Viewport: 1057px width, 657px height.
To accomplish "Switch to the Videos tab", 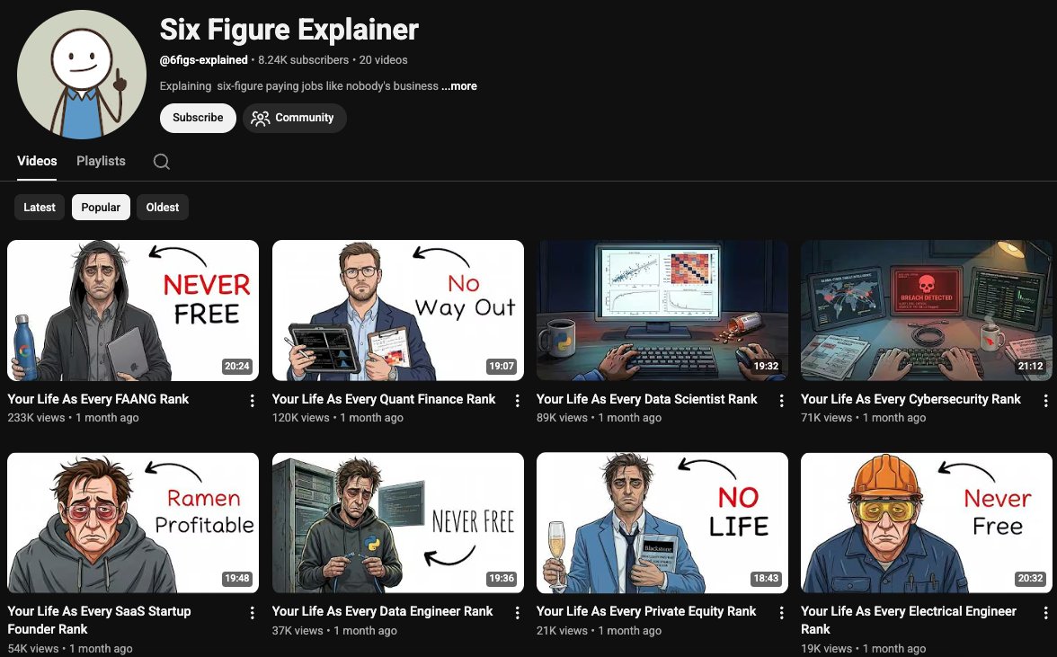I will tap(37, 161).
